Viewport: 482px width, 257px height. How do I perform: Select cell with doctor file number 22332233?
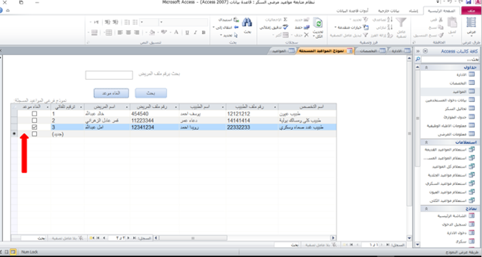(x=252, y=127)
